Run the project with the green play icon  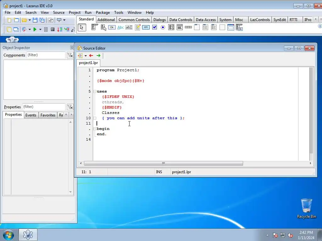[x=35, y=29]
